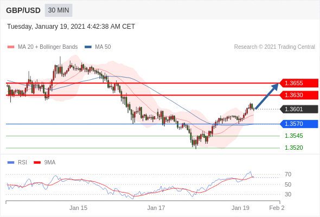Image resolution: width=320 pixels, height=217 pixels.
Task: Click the Jan 17 date axis label
Action: (156, 208)
